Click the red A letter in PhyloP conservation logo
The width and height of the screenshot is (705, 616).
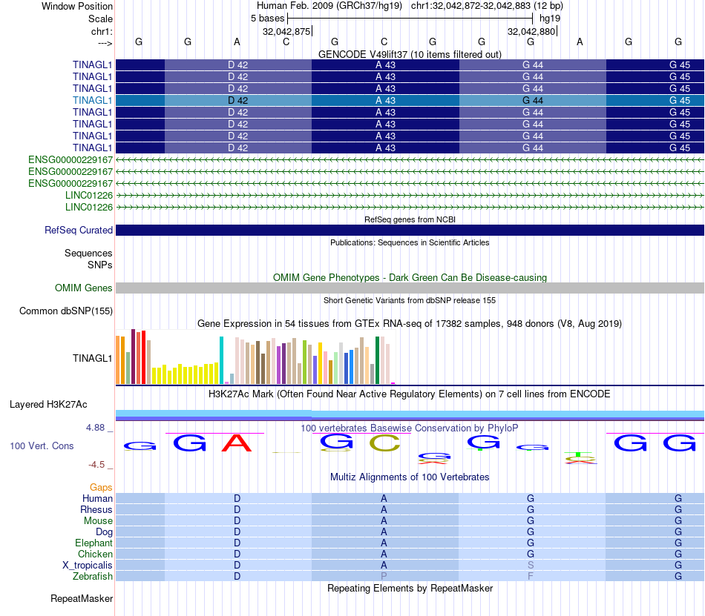pyautogui.click(x=237, y=443)
